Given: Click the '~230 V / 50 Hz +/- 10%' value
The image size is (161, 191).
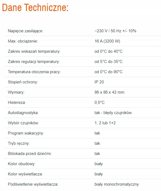Looking at the screenshot, I should 115,31.
